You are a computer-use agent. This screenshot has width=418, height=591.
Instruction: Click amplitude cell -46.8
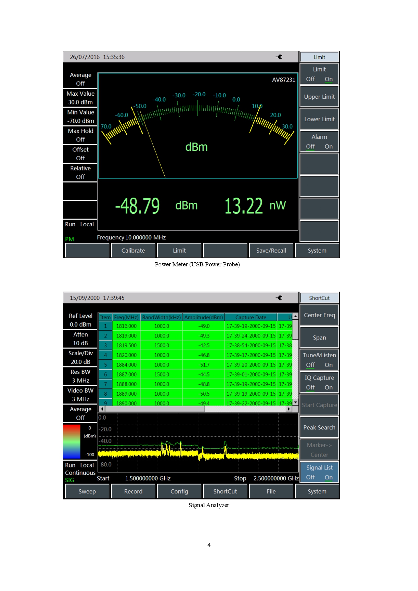tap(203, 355)
